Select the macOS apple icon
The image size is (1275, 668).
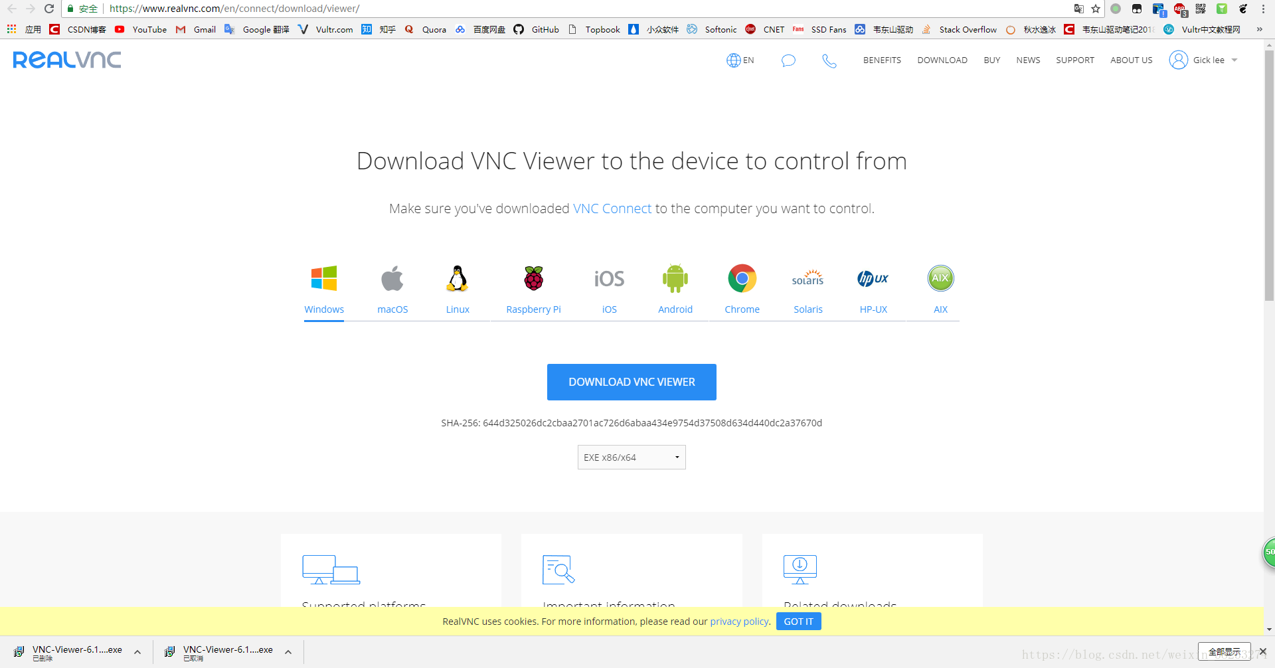(392, 278)
